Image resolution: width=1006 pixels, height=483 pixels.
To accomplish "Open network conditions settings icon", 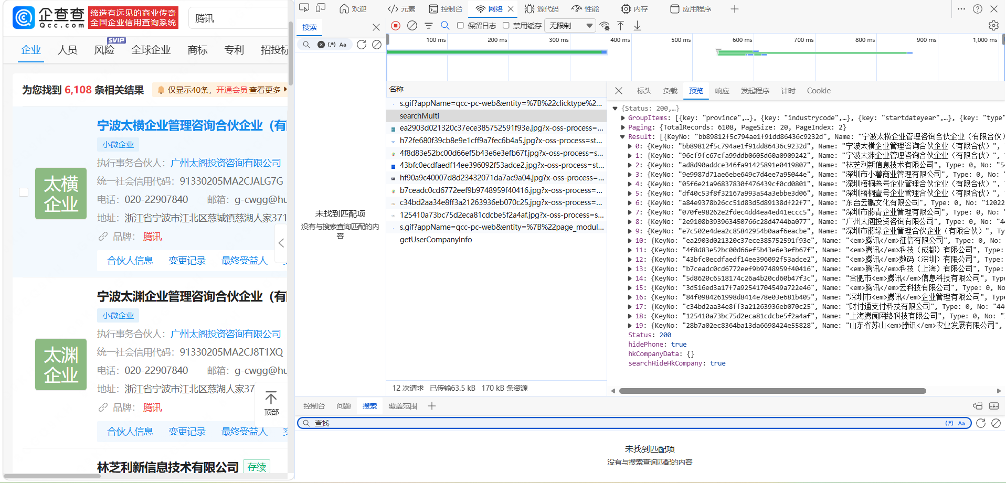I will click(x=605, y=26).
